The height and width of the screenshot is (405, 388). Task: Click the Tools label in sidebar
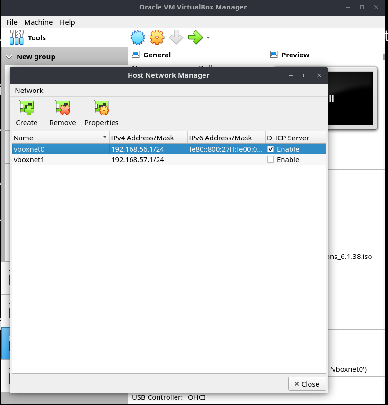click(x=37, y=38)
